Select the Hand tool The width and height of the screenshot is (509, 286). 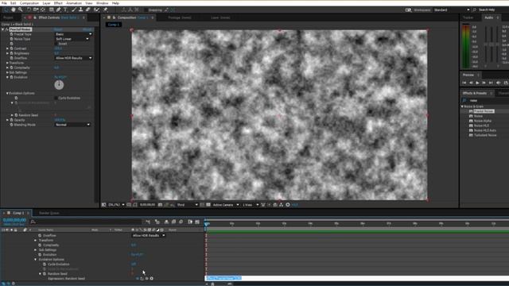tap(13, 10)
